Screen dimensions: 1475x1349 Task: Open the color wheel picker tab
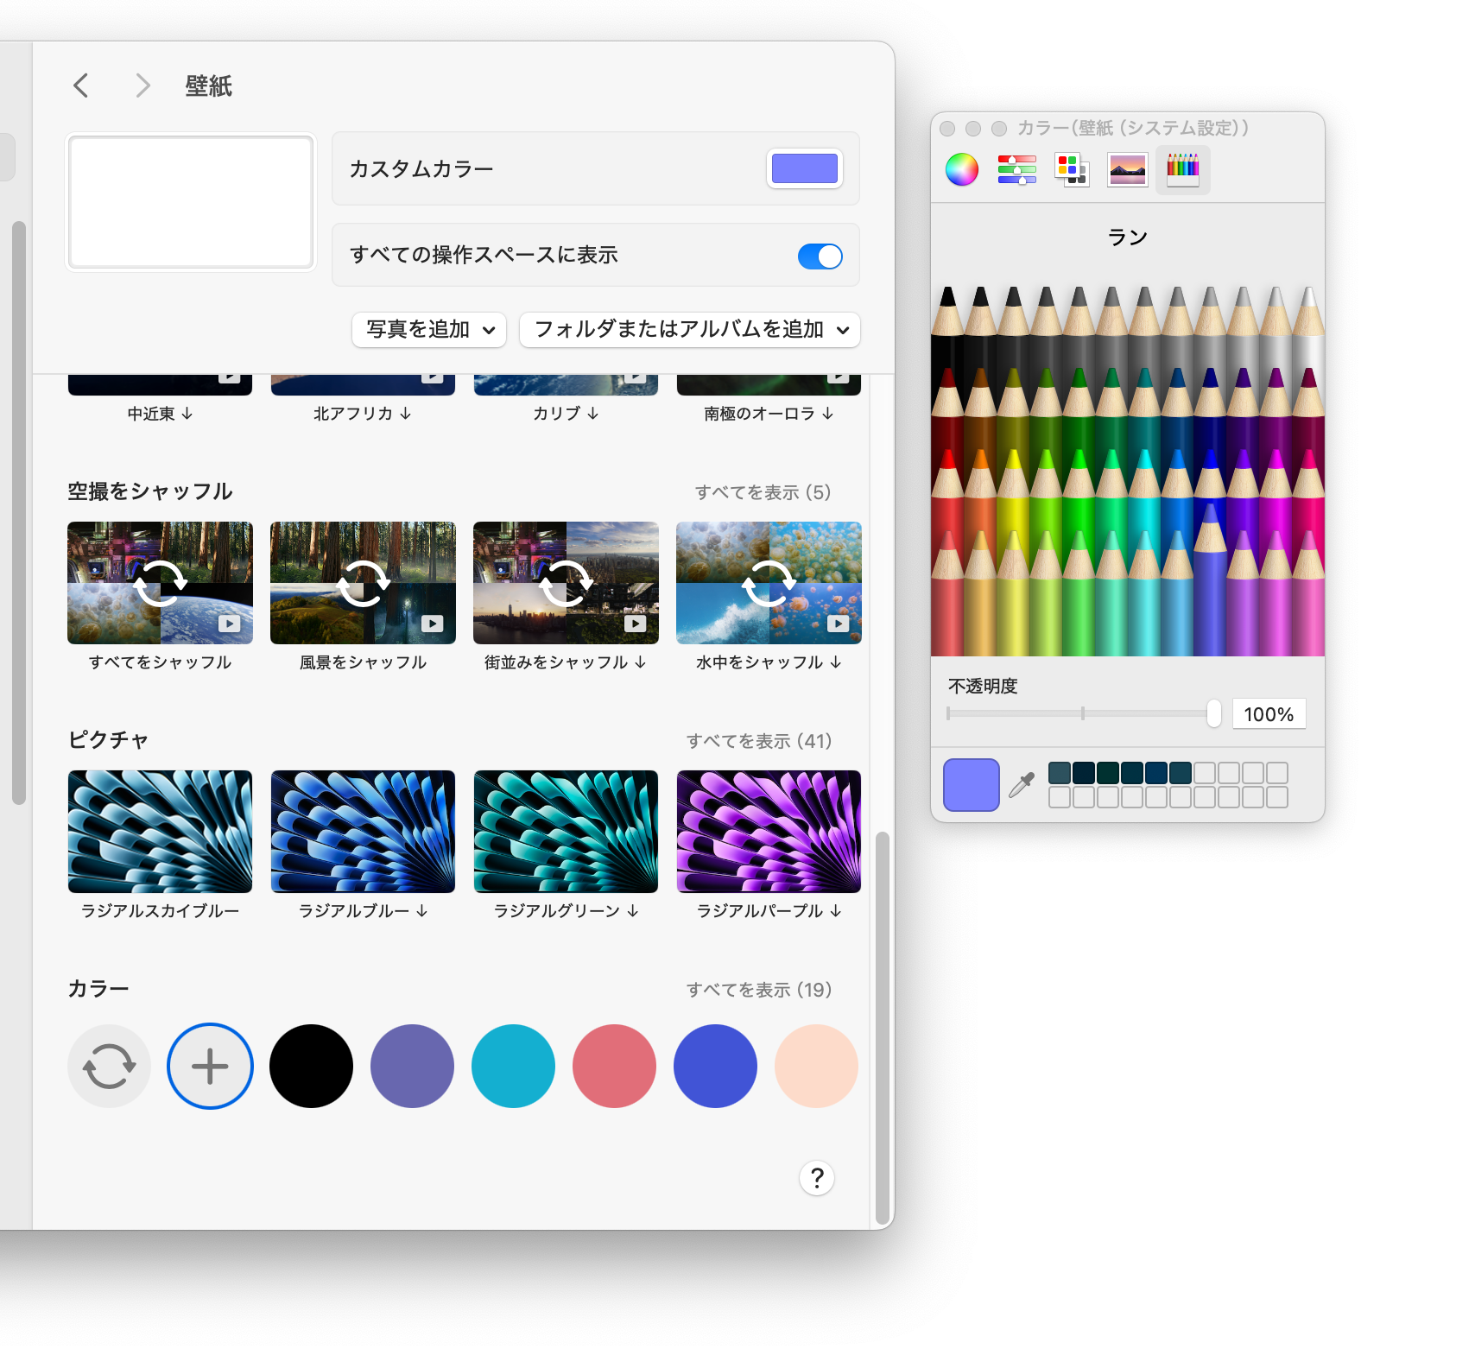962,169
